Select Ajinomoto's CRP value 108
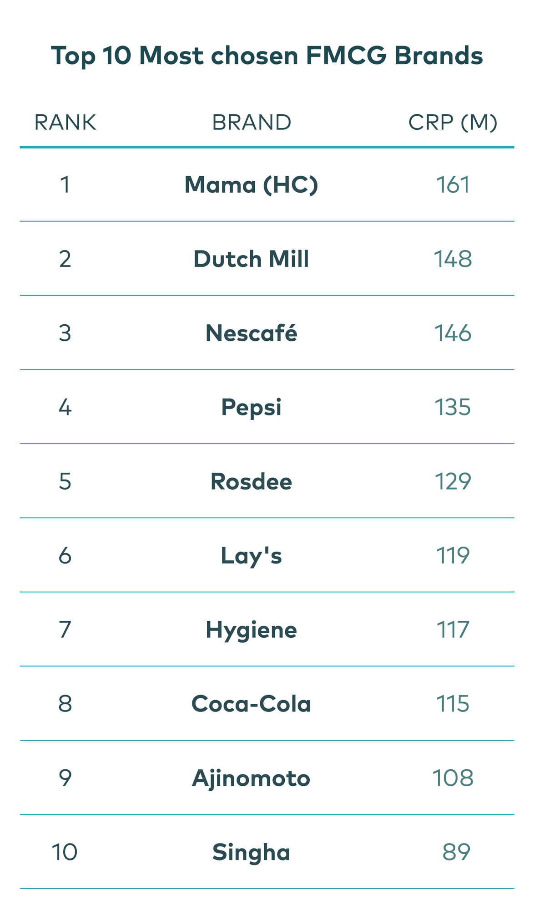The height and width of the screenshot is (911, 534). (x=453, y=778)
